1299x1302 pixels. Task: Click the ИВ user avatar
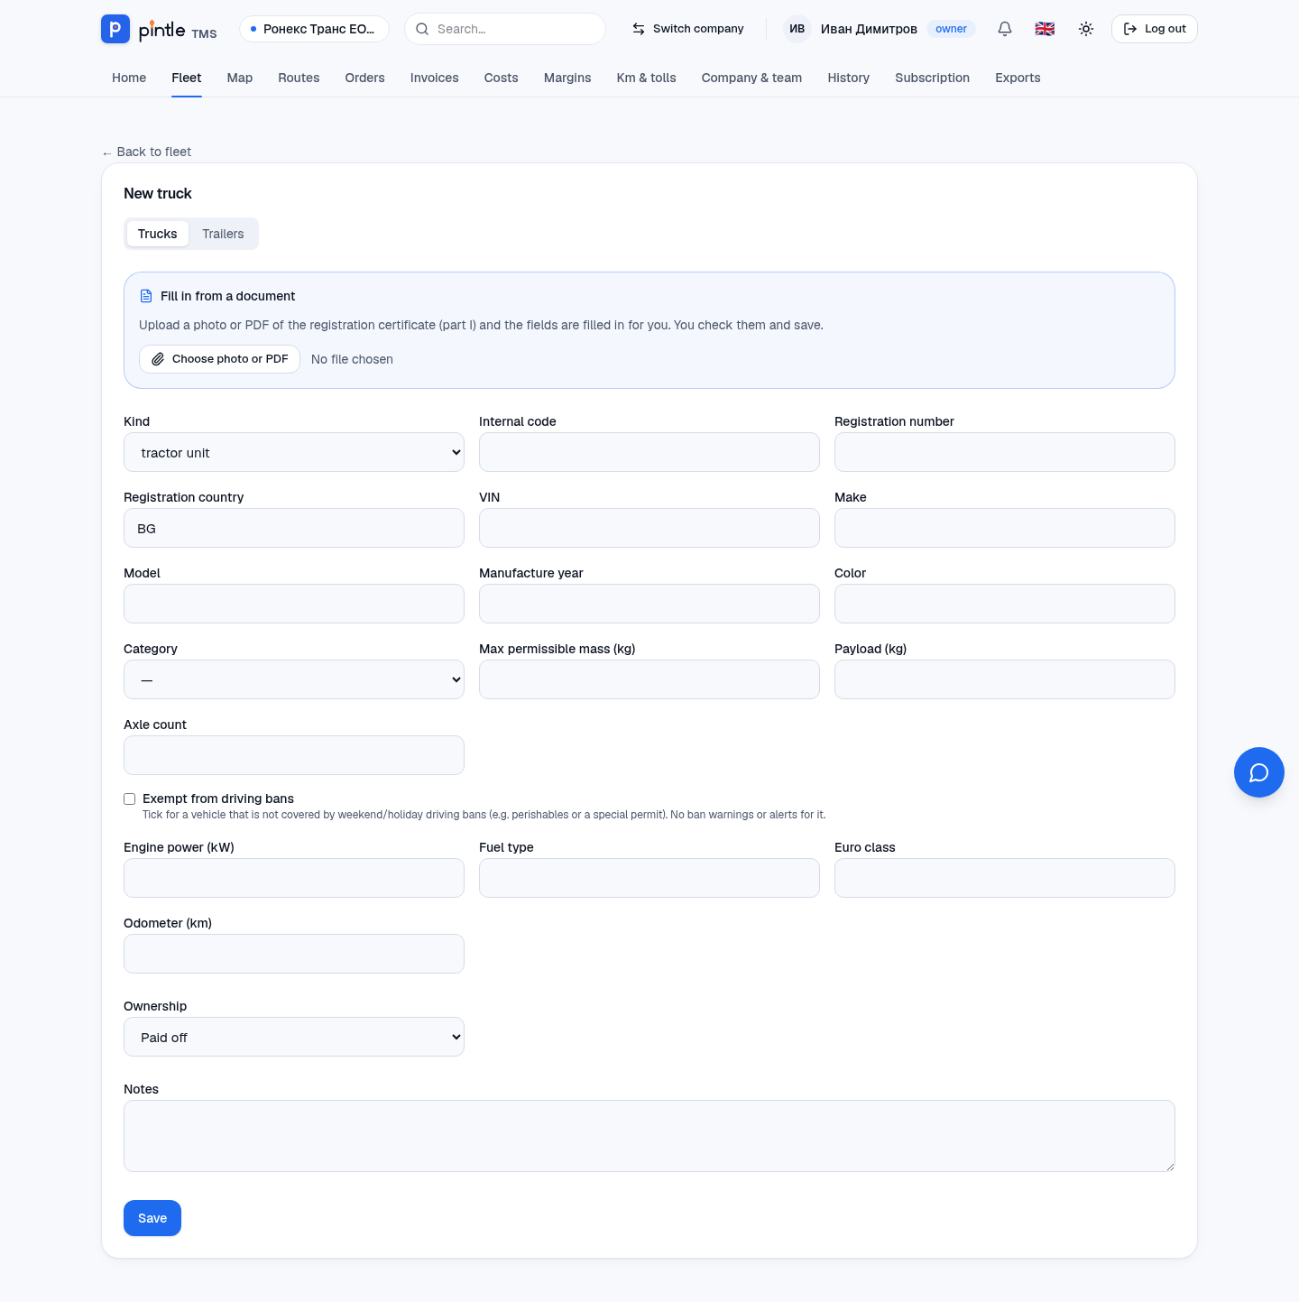pyautogui.click(x=797, y=29)
